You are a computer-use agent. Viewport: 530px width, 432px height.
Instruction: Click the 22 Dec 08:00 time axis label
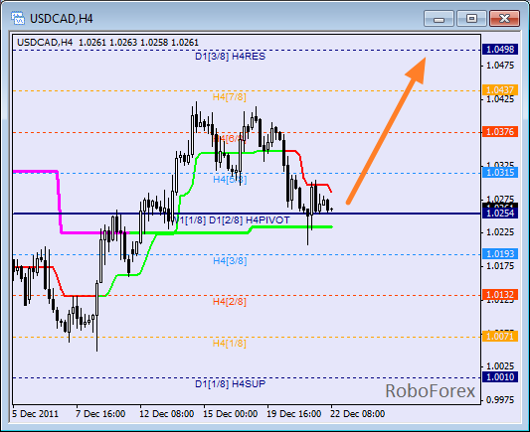tap(358, 414)
